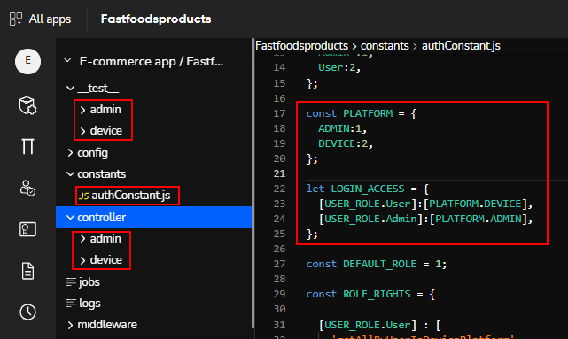
Task: Click the '[USER_ROLE.User]:[PLATFORM.DEVICE],' line
Action: click(x=425, y=204)
